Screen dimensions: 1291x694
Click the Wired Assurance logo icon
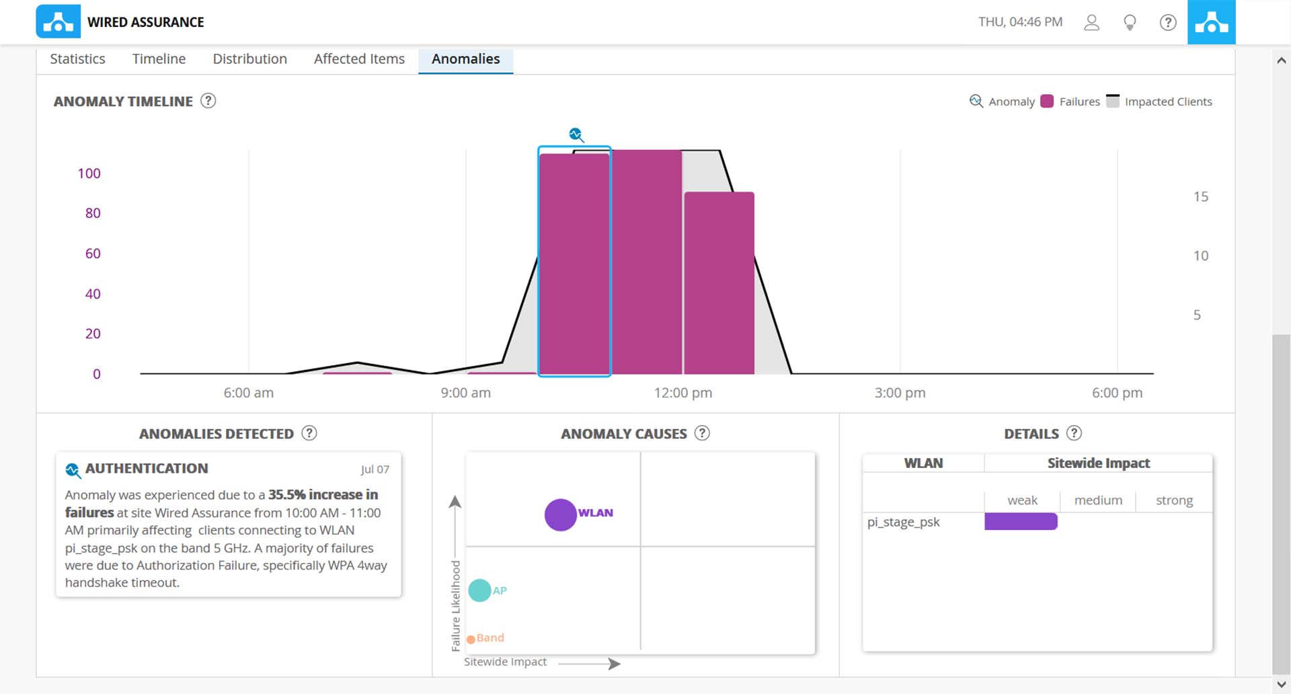[x=58, y=22]
